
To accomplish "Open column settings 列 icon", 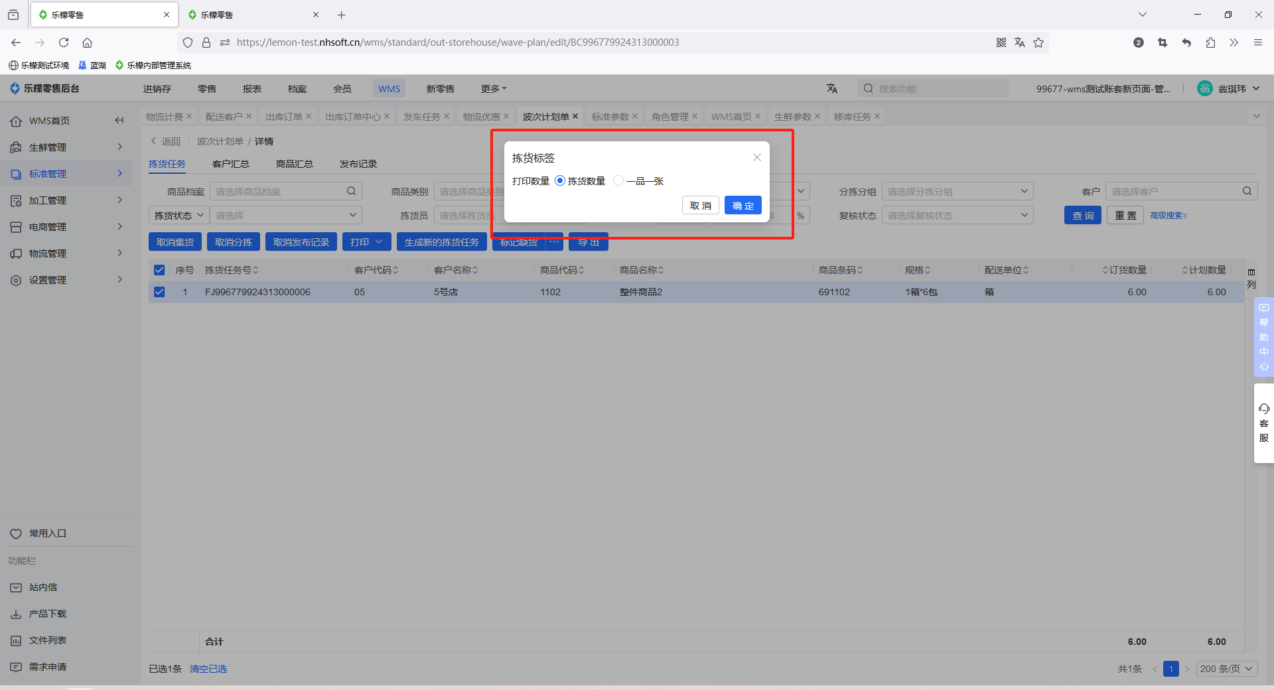I will (x=1251, y=279).
